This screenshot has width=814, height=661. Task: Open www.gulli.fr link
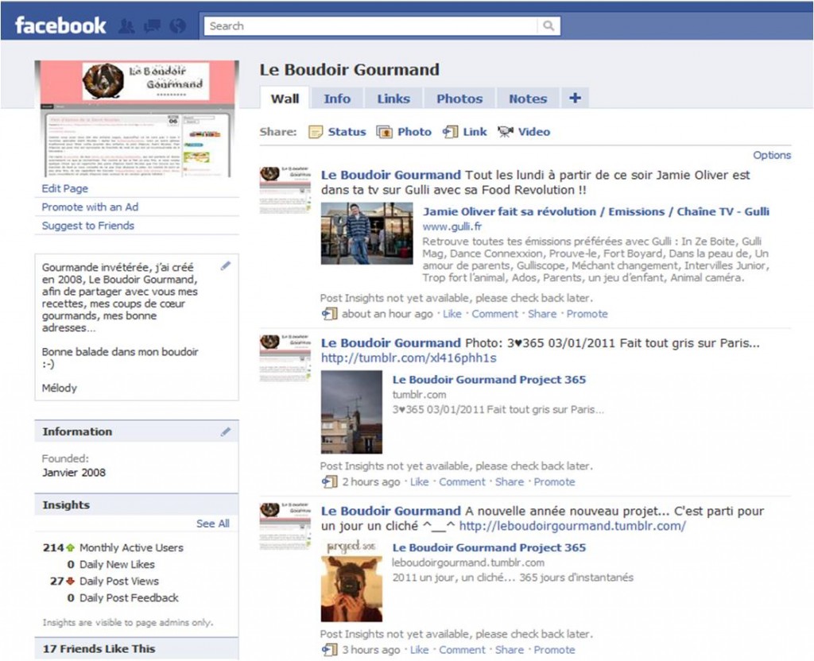pyautogui.click(x=452, y=226)
